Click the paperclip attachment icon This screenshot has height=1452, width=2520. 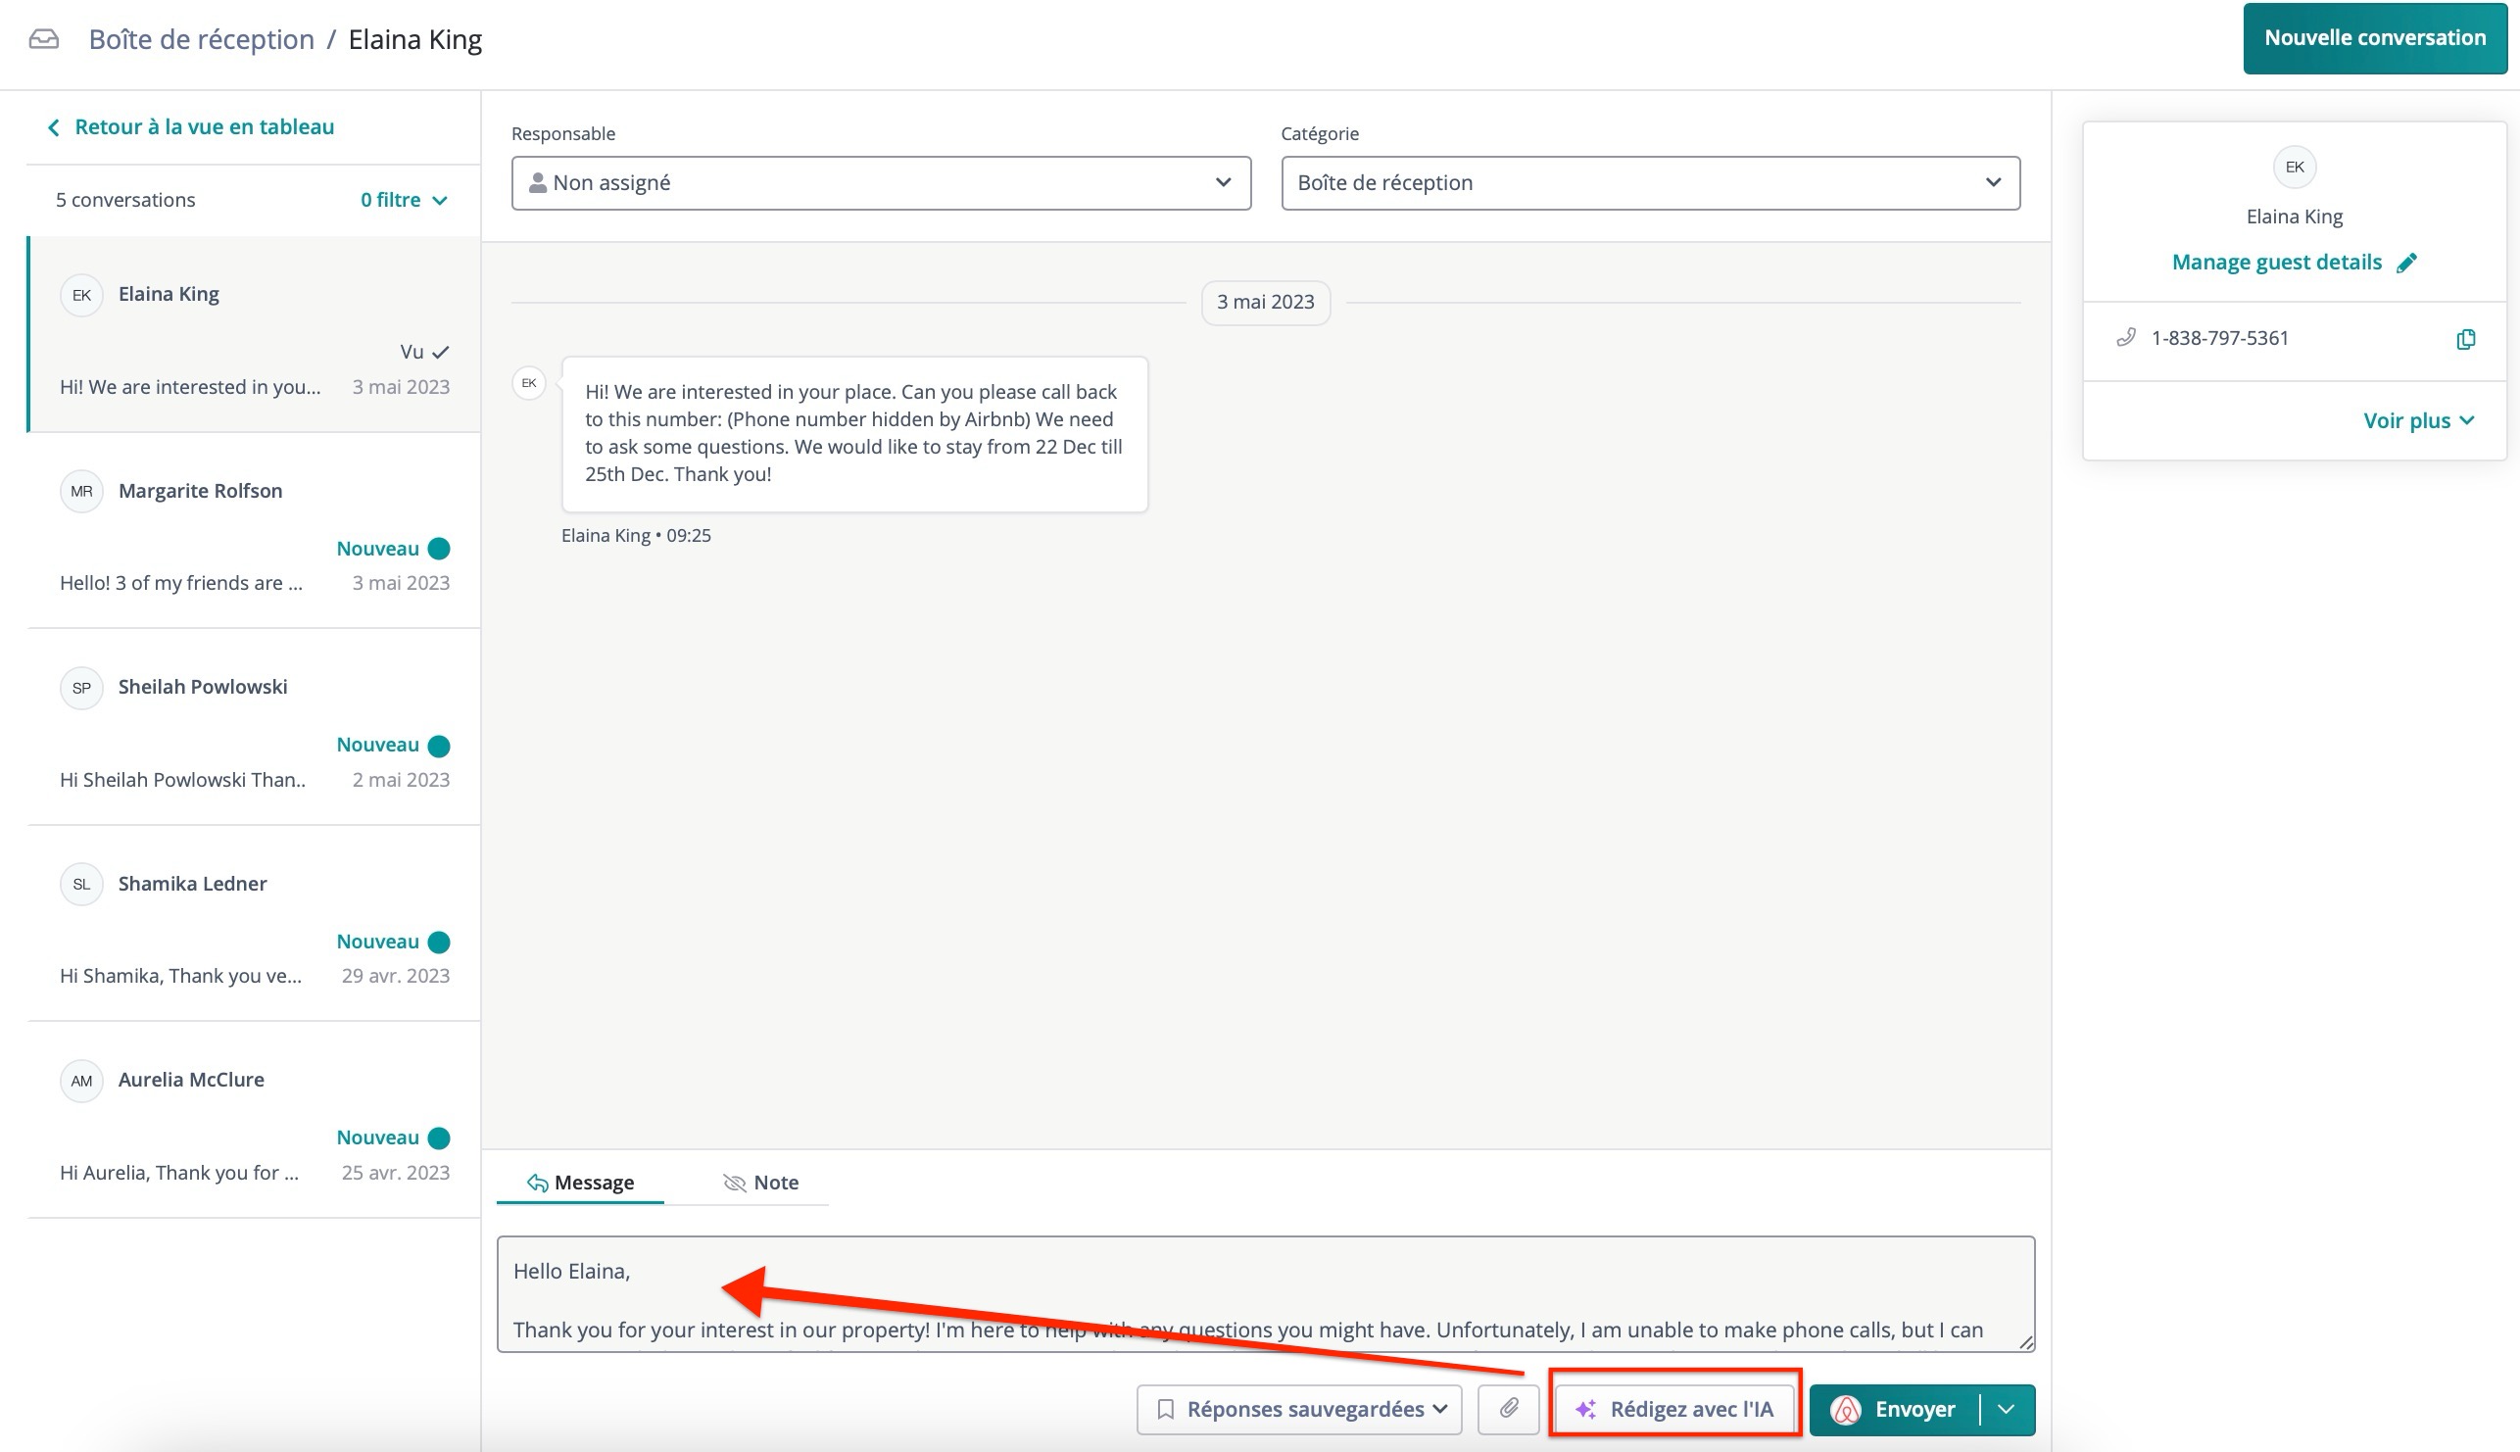click(1508, 1408)
